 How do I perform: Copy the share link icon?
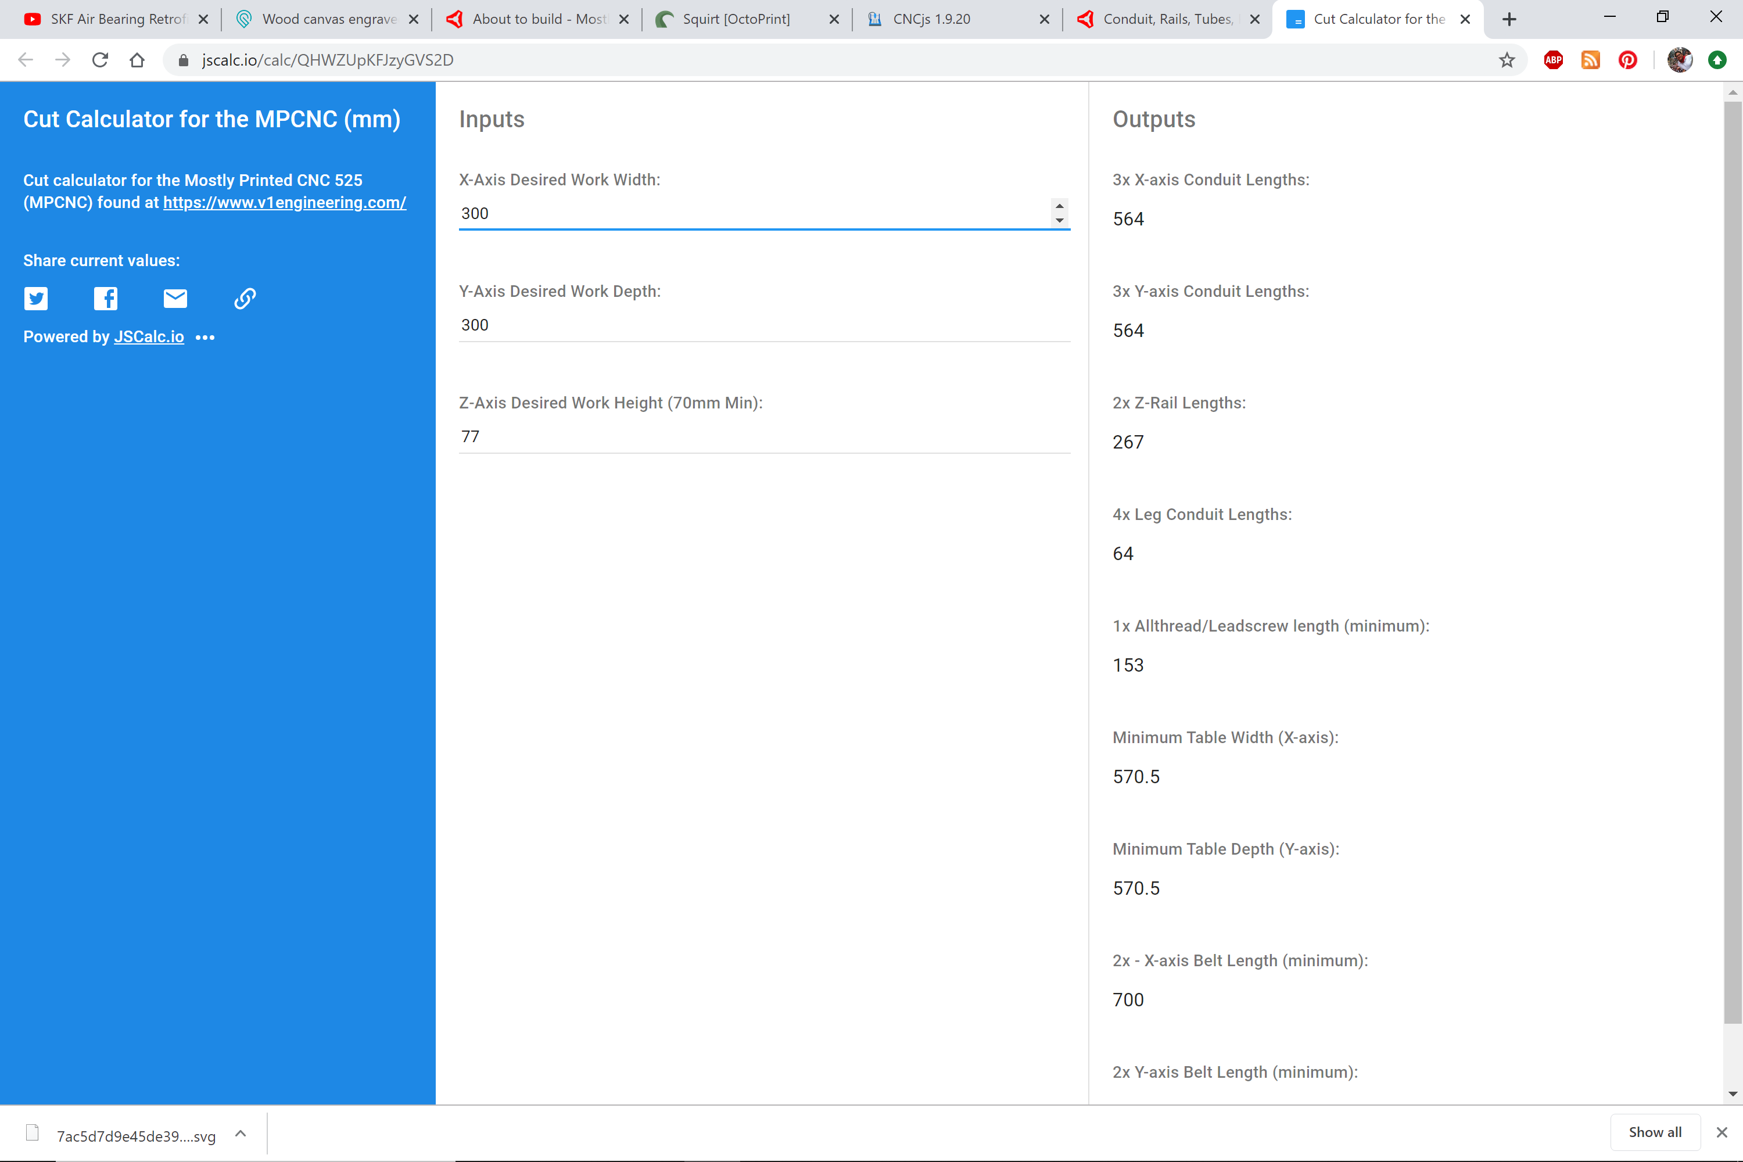(245, 299)
